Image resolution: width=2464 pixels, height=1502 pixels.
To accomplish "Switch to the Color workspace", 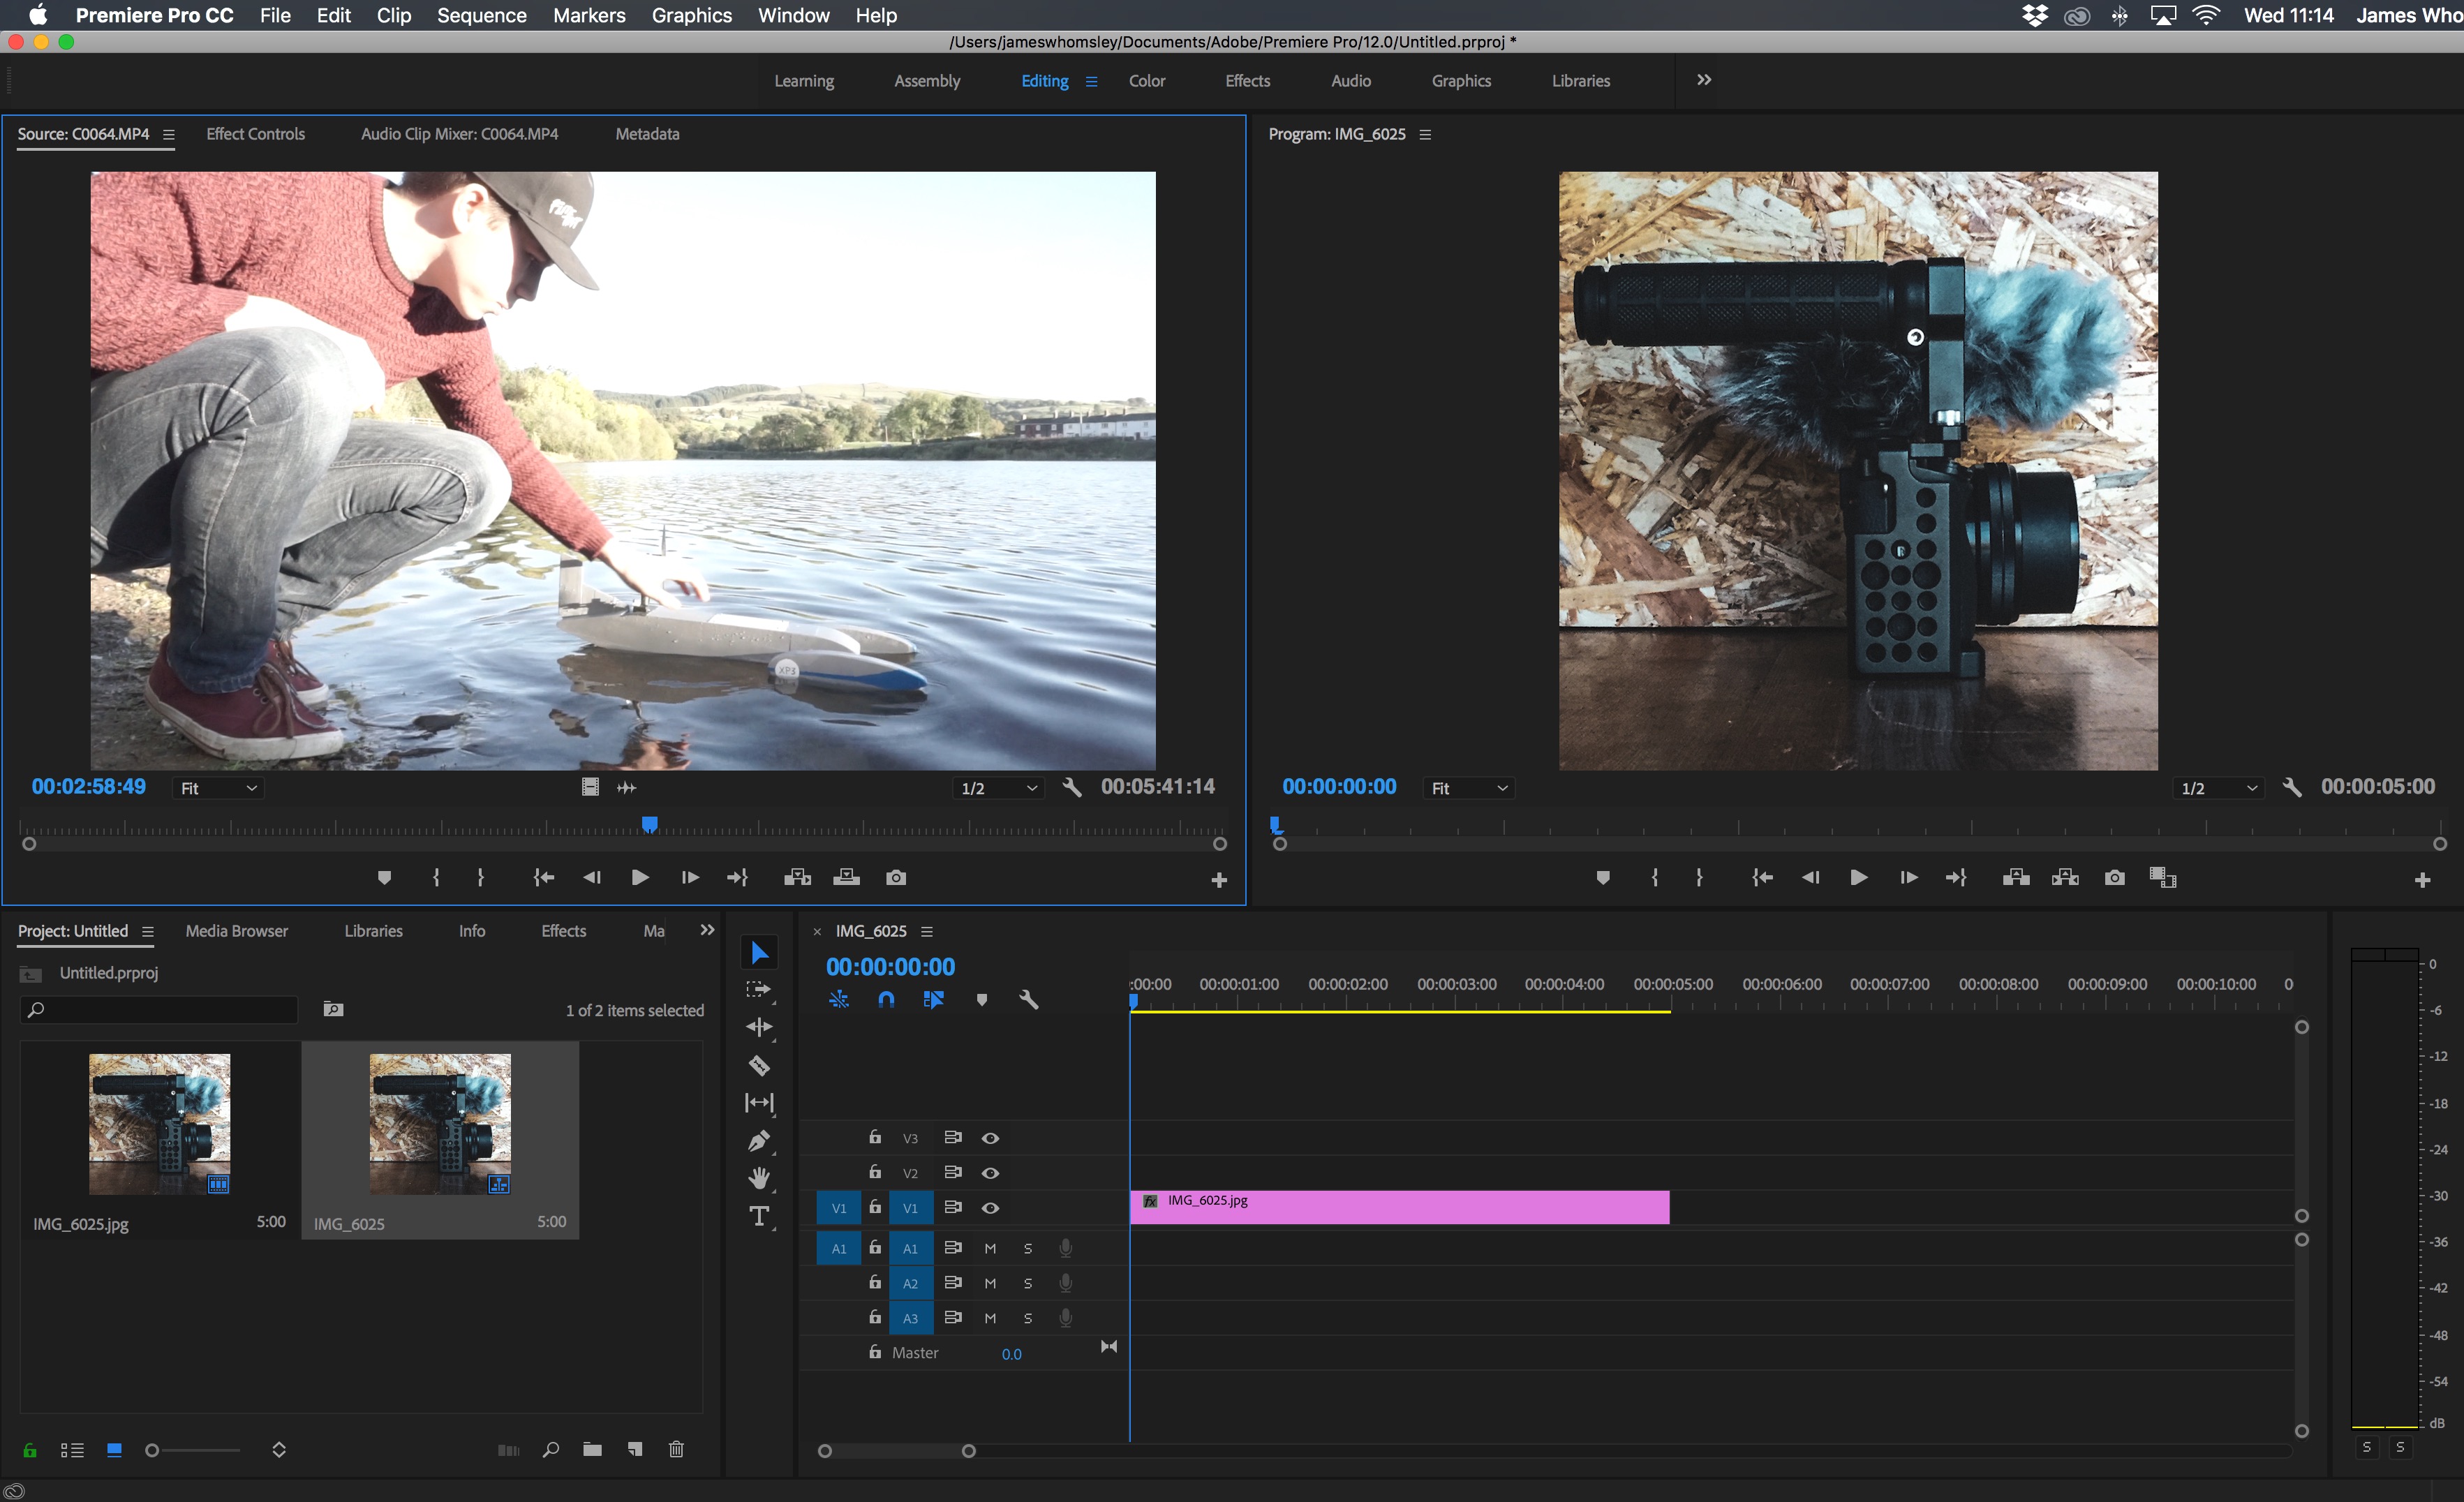I will pyautogui.click(x=1146, y=81).
